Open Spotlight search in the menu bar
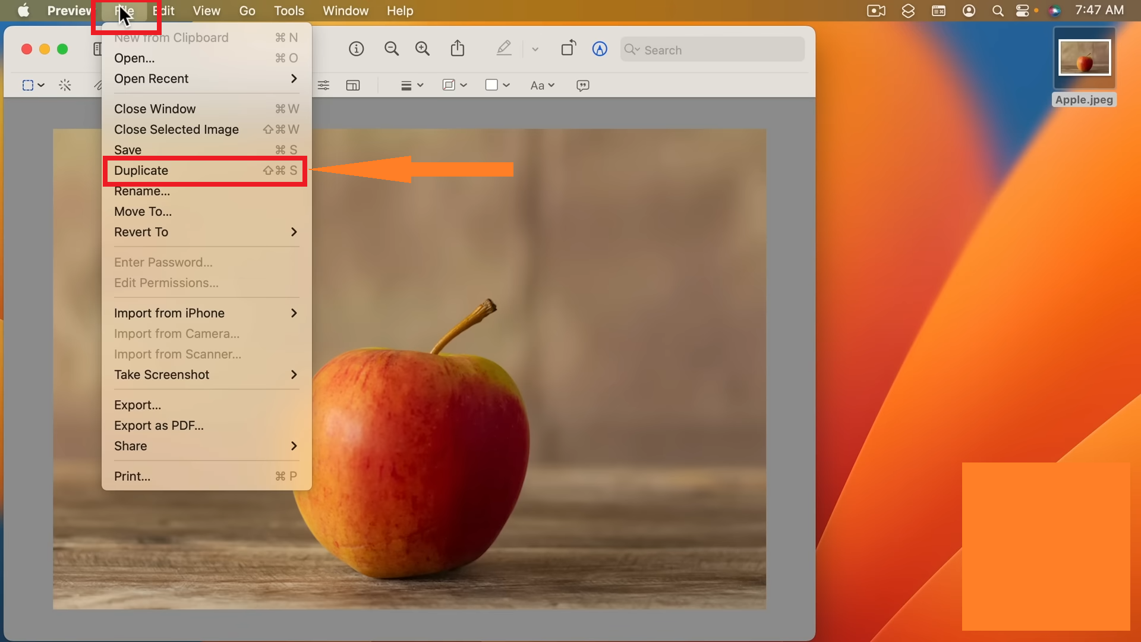1141x642 pixels. pyautogui.click(x=998, y=10)
